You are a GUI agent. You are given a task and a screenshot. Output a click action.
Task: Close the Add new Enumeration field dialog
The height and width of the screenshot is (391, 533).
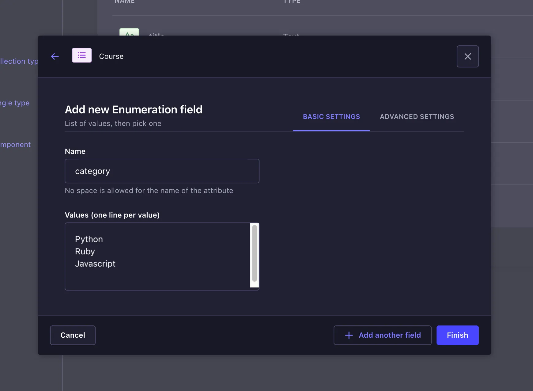[x=467, y=56]
